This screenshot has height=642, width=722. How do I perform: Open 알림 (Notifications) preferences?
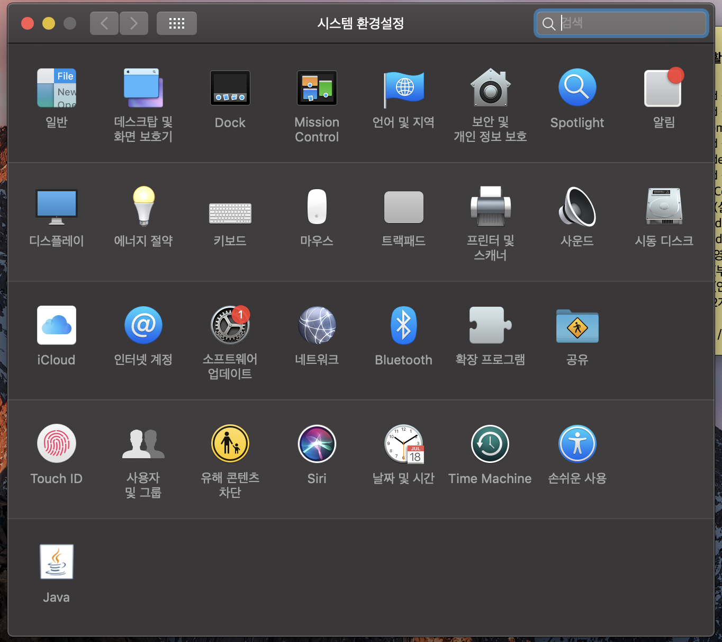664,88
